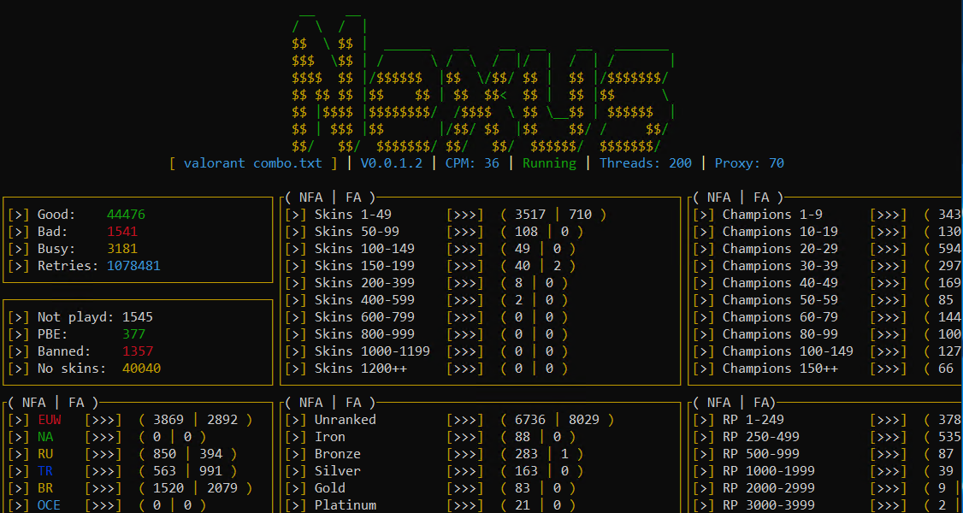Click the Good count '44476'

tap(126, 215)
